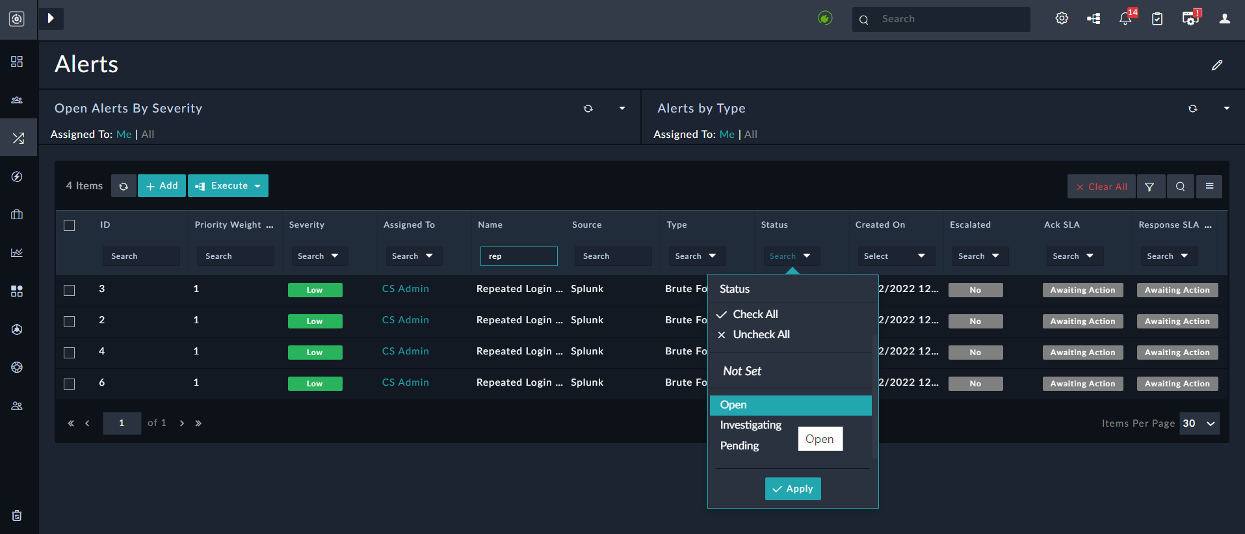The width and height of the screenshot is (1245, 534).
Task: Open the help lifebuoy sidebar icon
Action: tap(17, 367)
